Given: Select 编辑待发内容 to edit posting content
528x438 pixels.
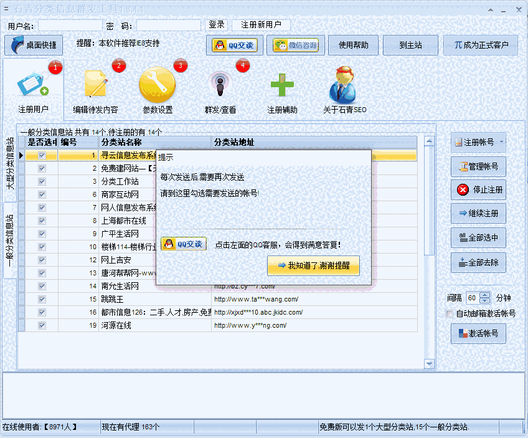Looking at the screenshot, I should point(97,87).
